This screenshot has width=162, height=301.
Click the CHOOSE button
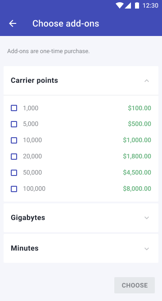tap(135, 285)
